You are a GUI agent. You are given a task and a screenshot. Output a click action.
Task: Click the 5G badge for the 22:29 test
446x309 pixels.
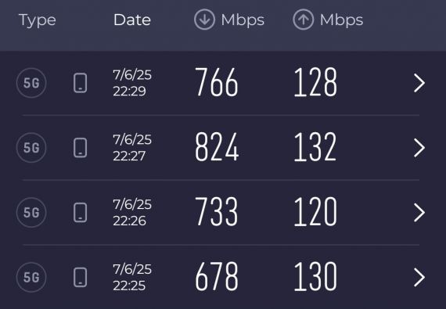(31, 83)
